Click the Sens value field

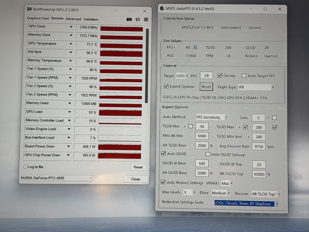258,118
